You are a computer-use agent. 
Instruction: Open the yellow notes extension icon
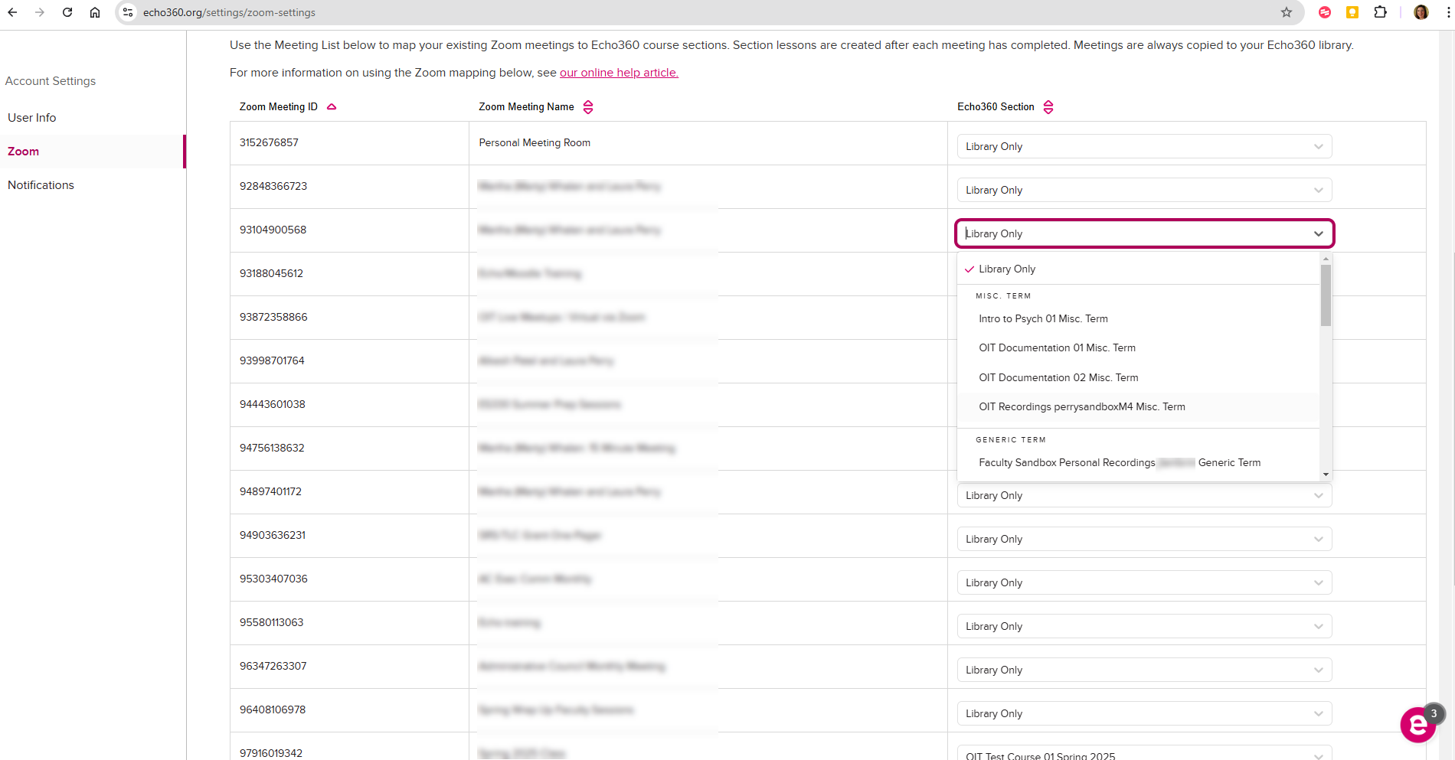(1352, 12)
